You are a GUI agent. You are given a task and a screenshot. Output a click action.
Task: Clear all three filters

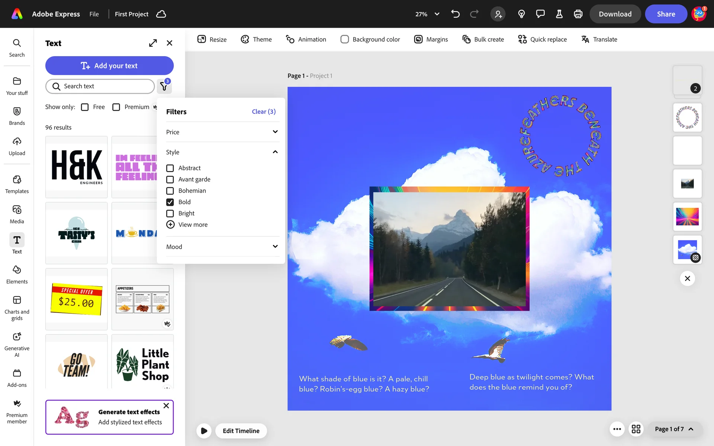(264, 111)
